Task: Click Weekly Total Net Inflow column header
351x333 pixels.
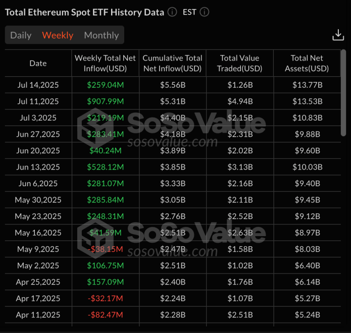Action: coord(105,63)
